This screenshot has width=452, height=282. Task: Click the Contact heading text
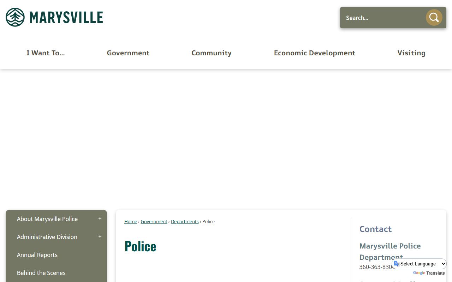[375, 229]
